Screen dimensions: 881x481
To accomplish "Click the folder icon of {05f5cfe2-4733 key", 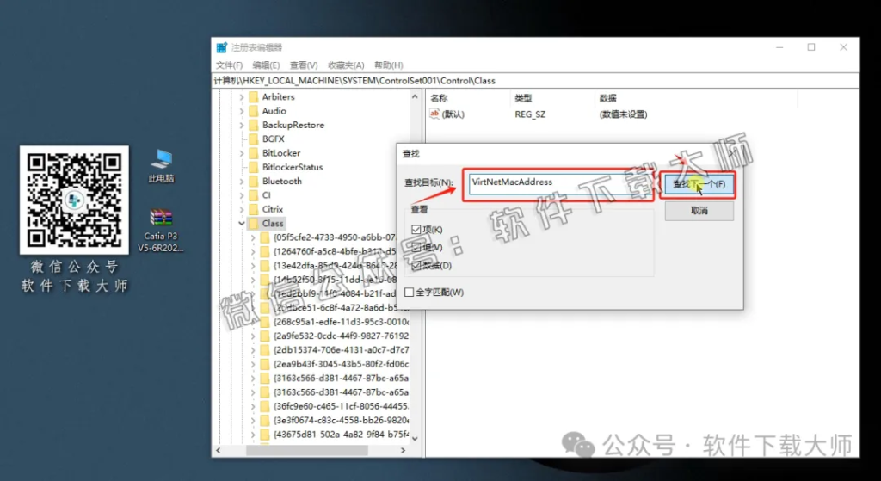I will point(265,237).
